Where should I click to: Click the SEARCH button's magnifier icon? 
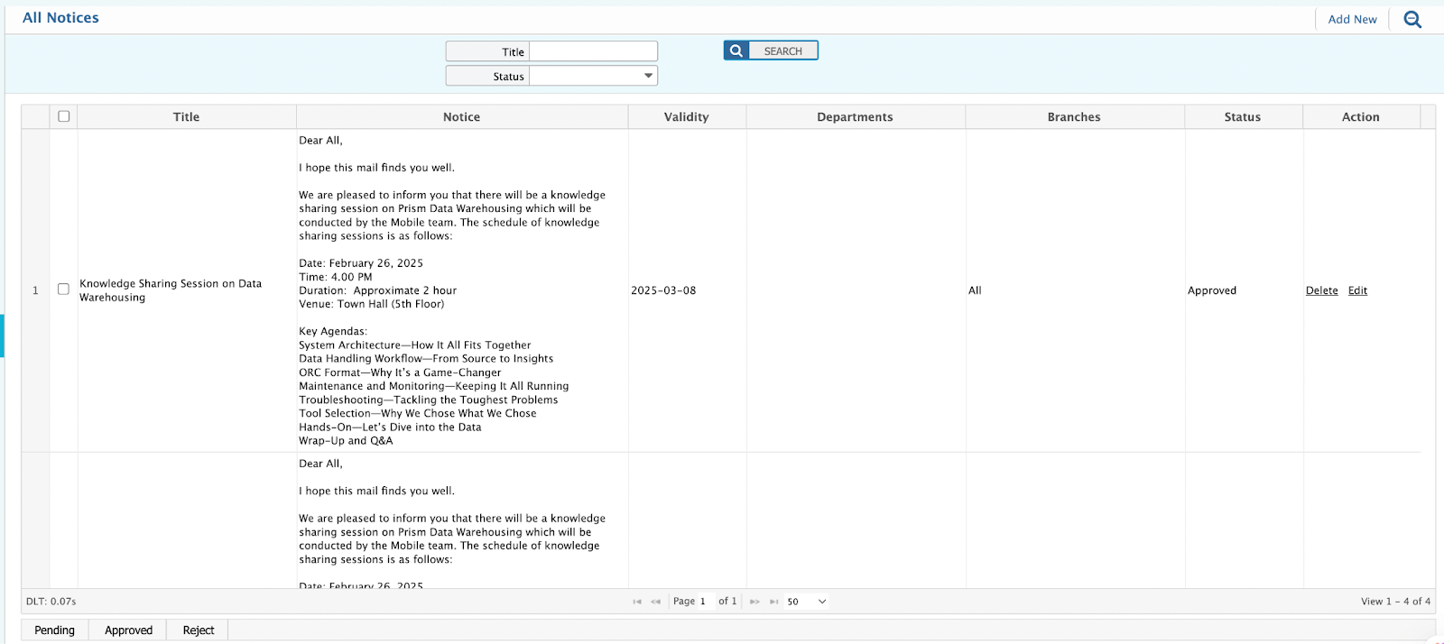point(736,51)
